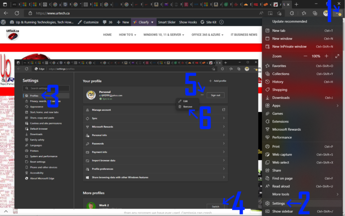Viewport: 345px width, 216px height.
Task: Click the Switch button for Work 2
Action: (x=216, y=206)
